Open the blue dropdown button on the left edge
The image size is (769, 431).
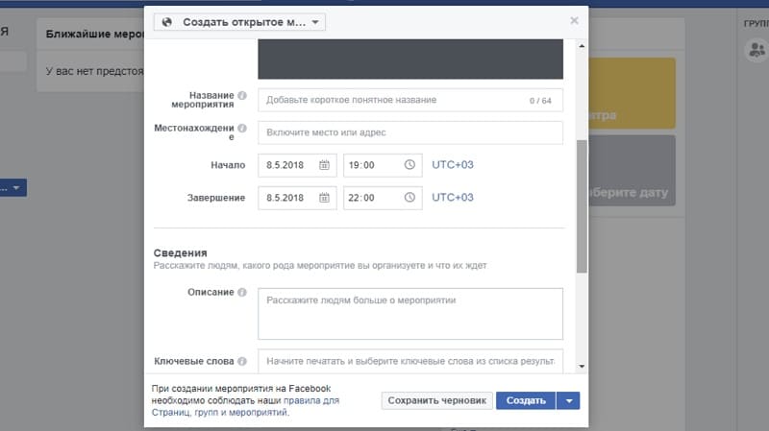(13, 188)
